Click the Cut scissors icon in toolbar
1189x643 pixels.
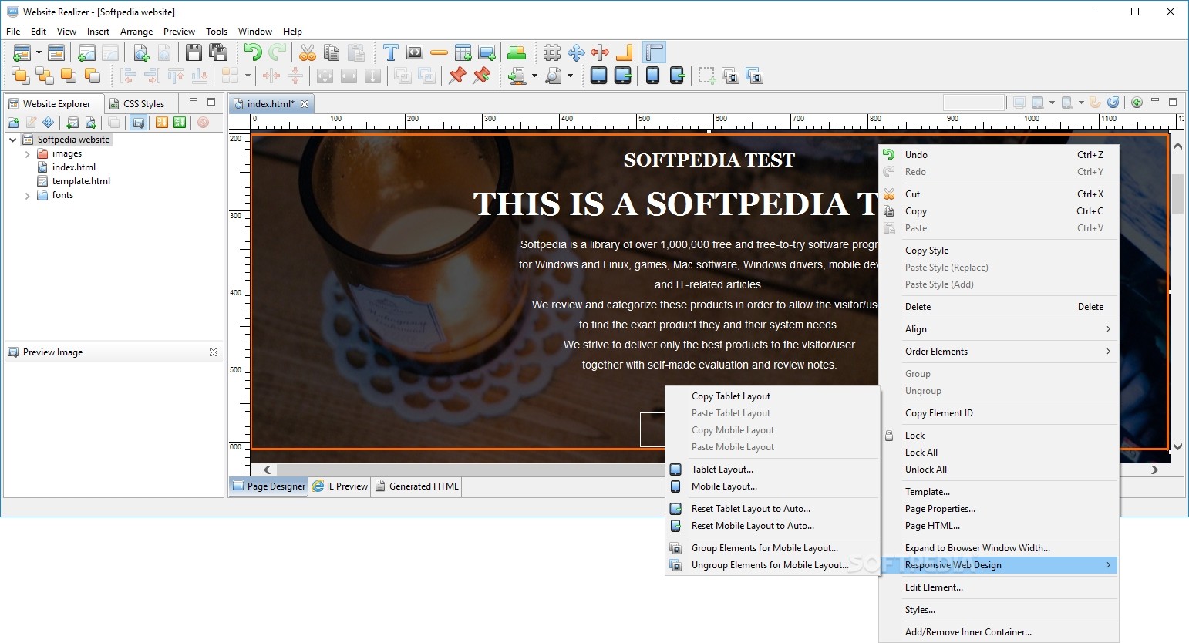pos(308,52)
